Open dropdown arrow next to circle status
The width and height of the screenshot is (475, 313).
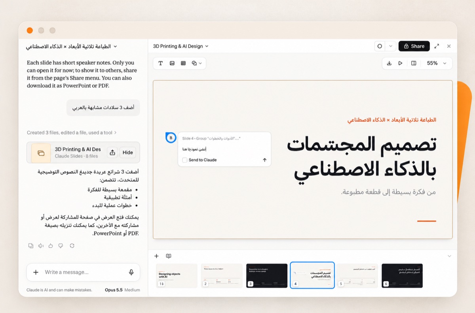pos(390,46)
